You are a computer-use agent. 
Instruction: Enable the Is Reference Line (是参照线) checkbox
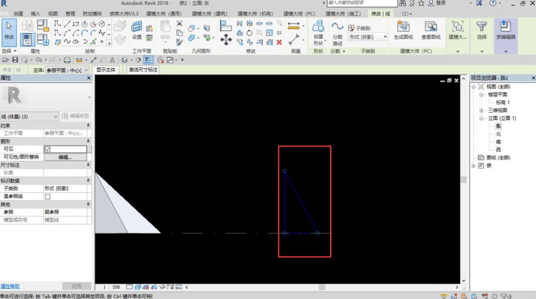coord(48,196)
